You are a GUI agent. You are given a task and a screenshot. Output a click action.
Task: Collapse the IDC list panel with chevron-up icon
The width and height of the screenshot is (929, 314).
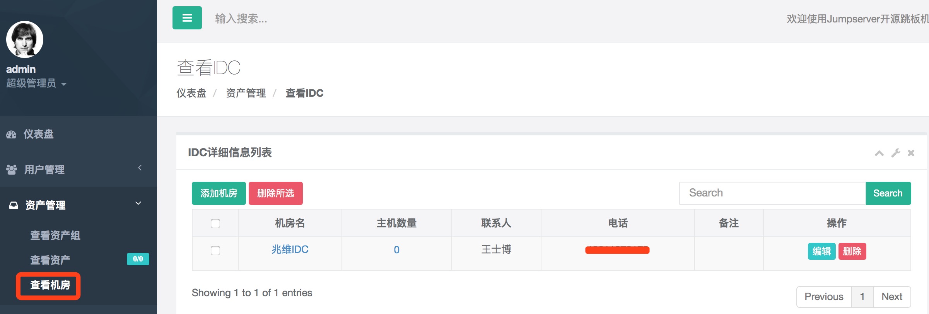pos(879,153)
